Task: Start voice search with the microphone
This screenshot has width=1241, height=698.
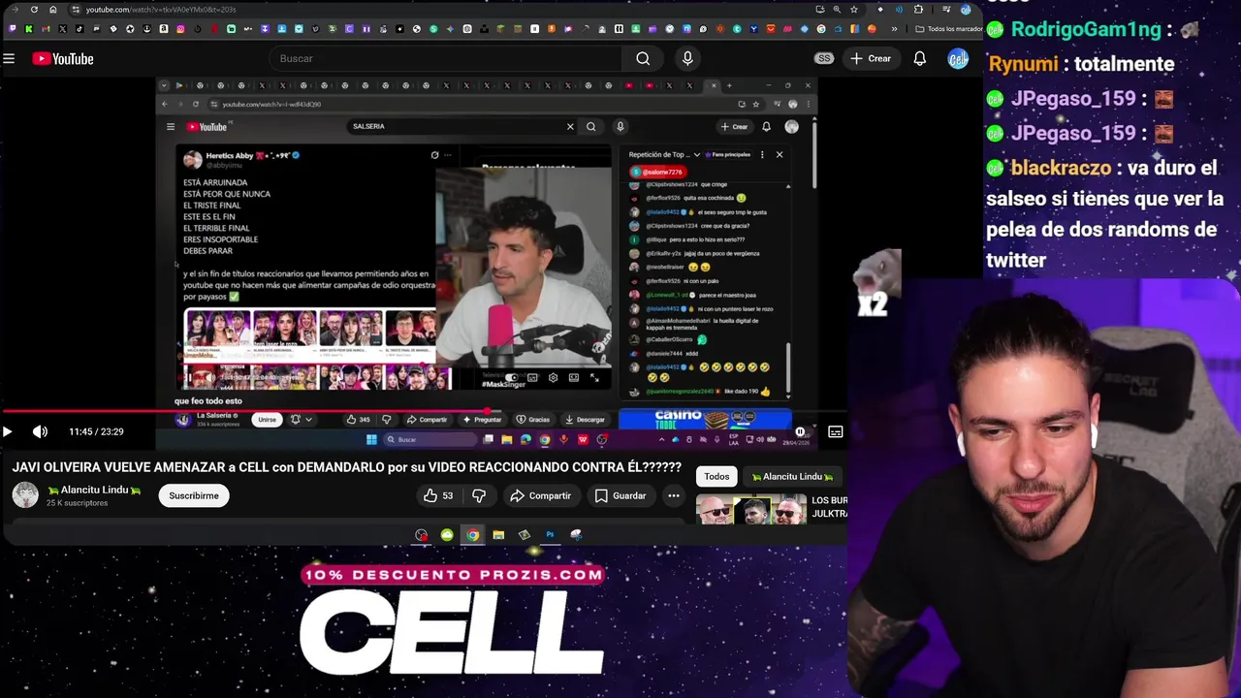Action: click(687, 59)
